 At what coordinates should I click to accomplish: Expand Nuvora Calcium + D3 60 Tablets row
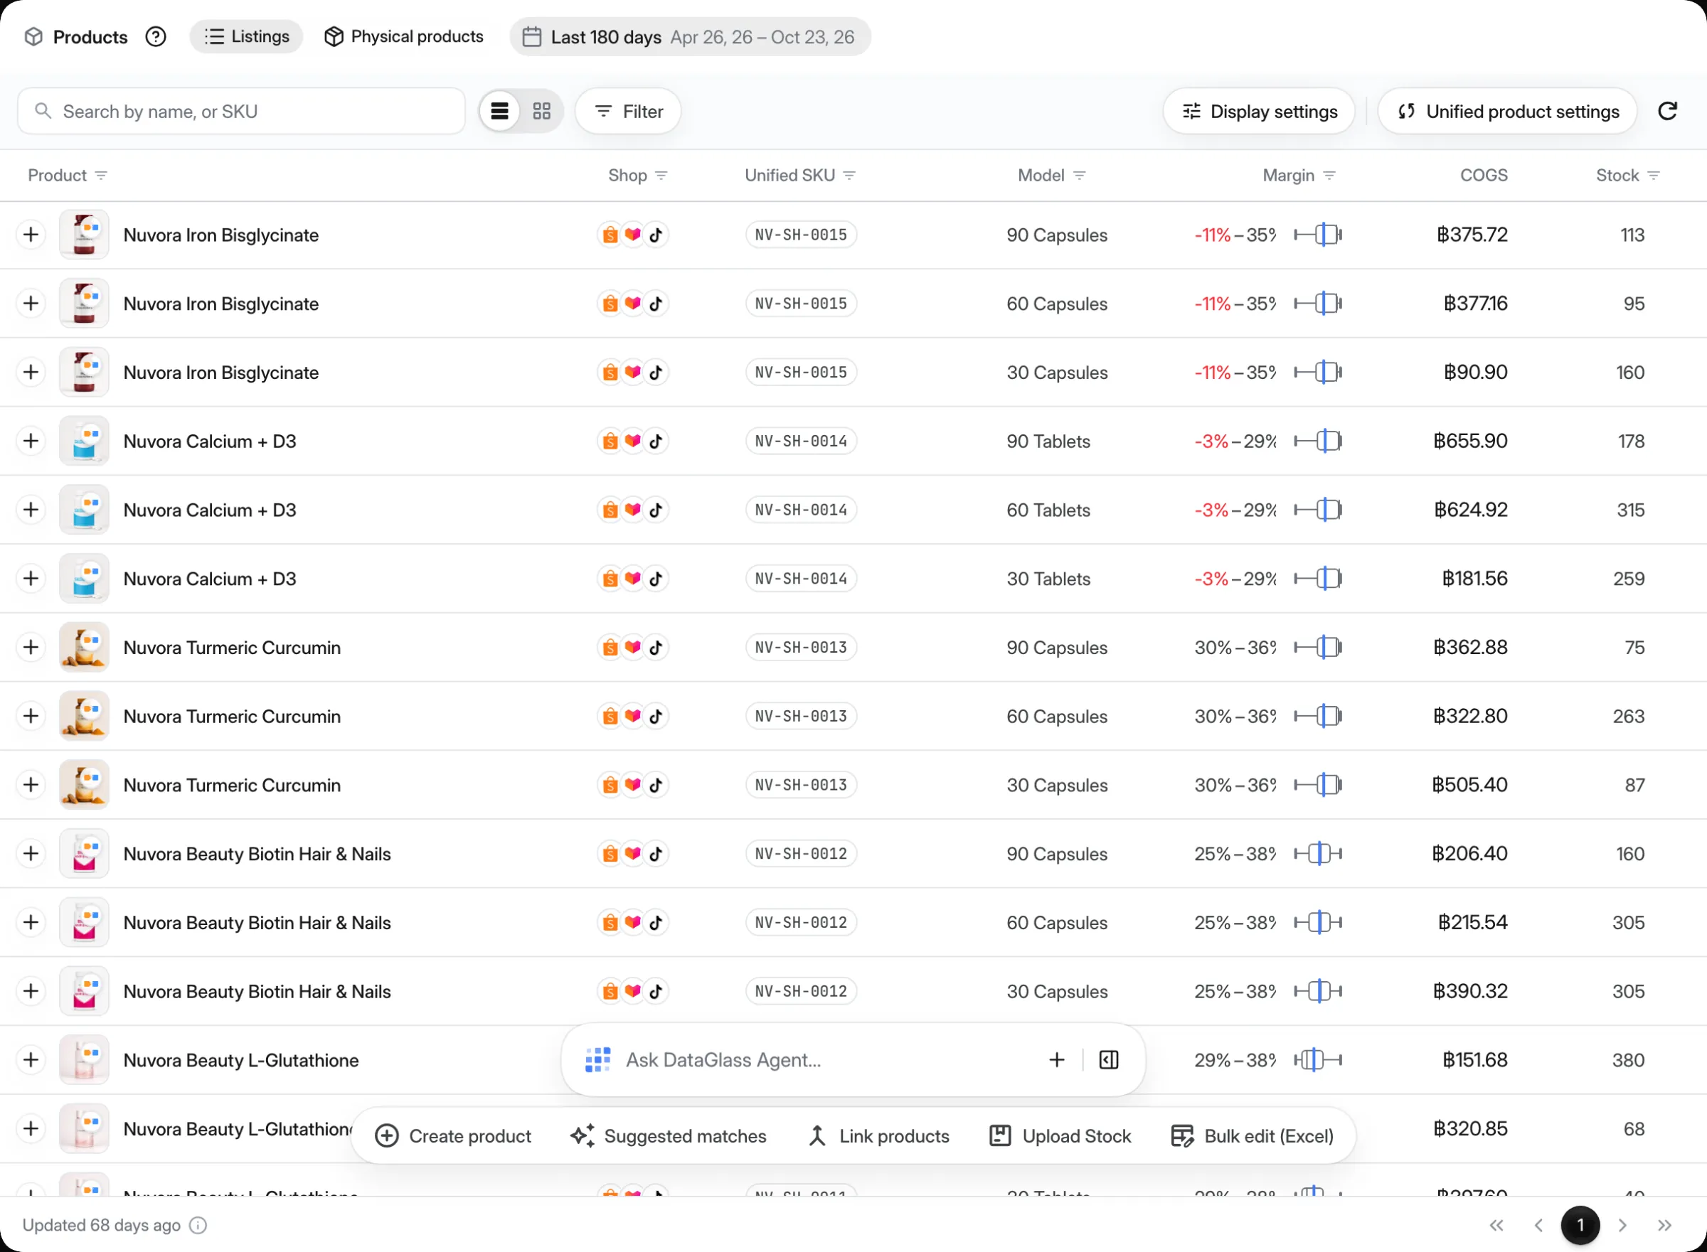(31, 510)
